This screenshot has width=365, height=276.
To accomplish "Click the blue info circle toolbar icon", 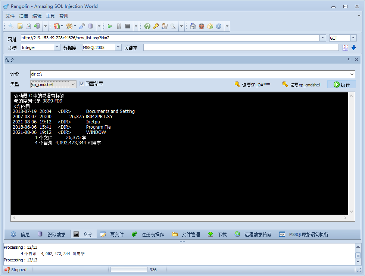I will tap(219, 26).
